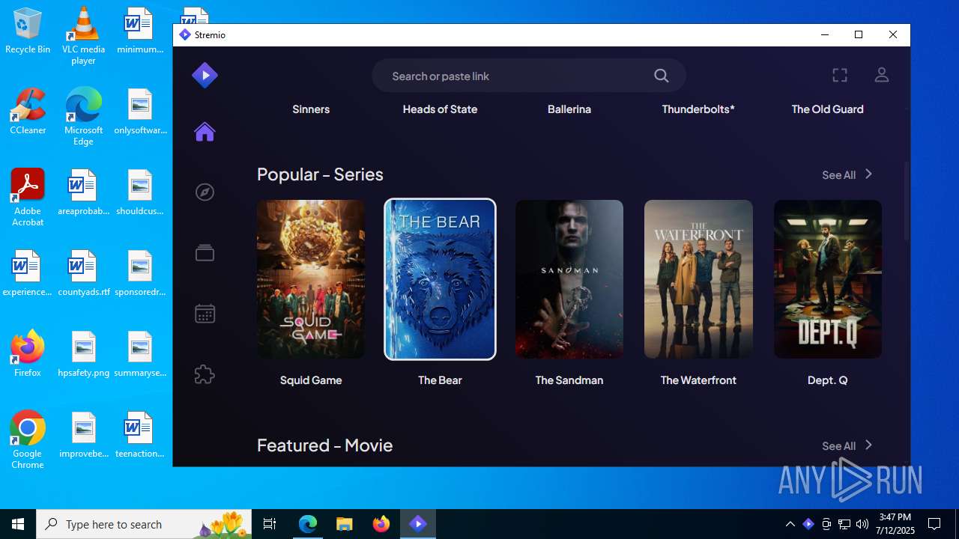
Task: Toggle fullscreen mode icon
Action: pos(840,75)
